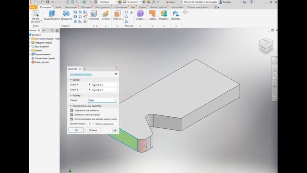Select the Zoom tool in navigation bar
This screenshot has width=307, height=173.
coord(274,78)
